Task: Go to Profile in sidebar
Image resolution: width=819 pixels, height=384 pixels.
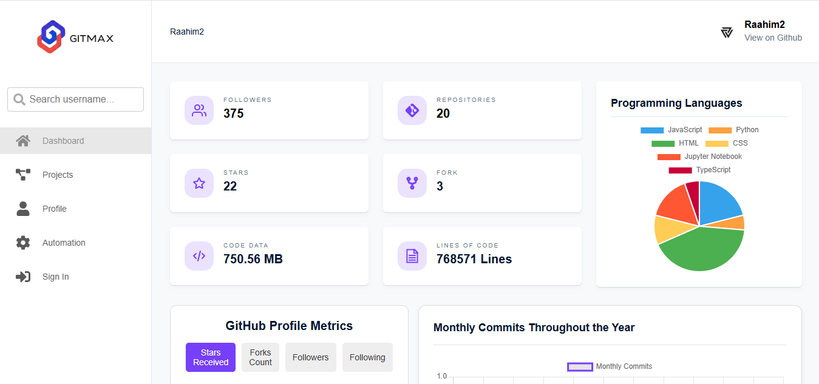Action: click(76, 209)
